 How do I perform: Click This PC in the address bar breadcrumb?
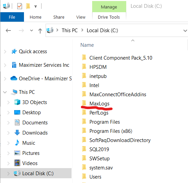coord(70,30)
